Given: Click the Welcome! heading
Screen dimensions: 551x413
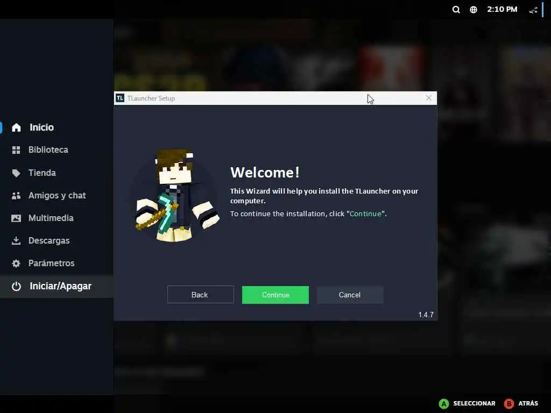Looking at the screenshot, I should pos(265,173).
